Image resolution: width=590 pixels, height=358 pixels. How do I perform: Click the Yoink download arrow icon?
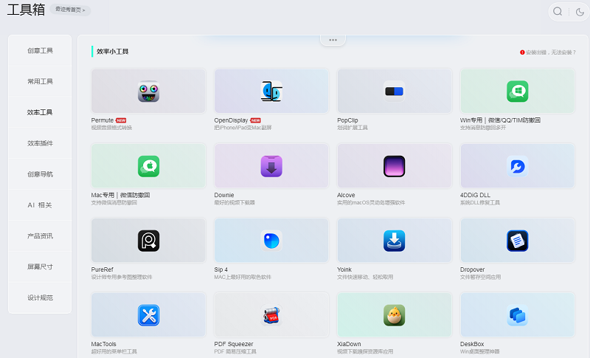[394, 241]
